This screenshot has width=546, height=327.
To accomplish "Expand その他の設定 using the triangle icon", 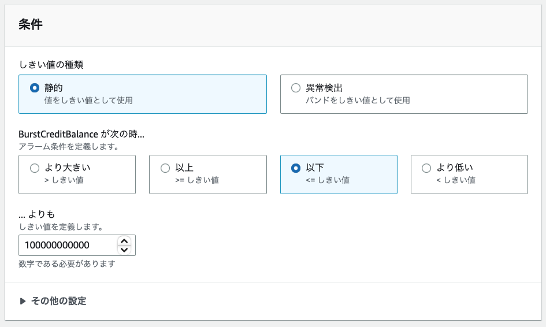I will tap(23, 301).
